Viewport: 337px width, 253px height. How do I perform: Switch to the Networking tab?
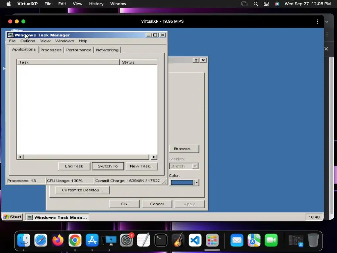pyautogui.click(x=107, y=50)
